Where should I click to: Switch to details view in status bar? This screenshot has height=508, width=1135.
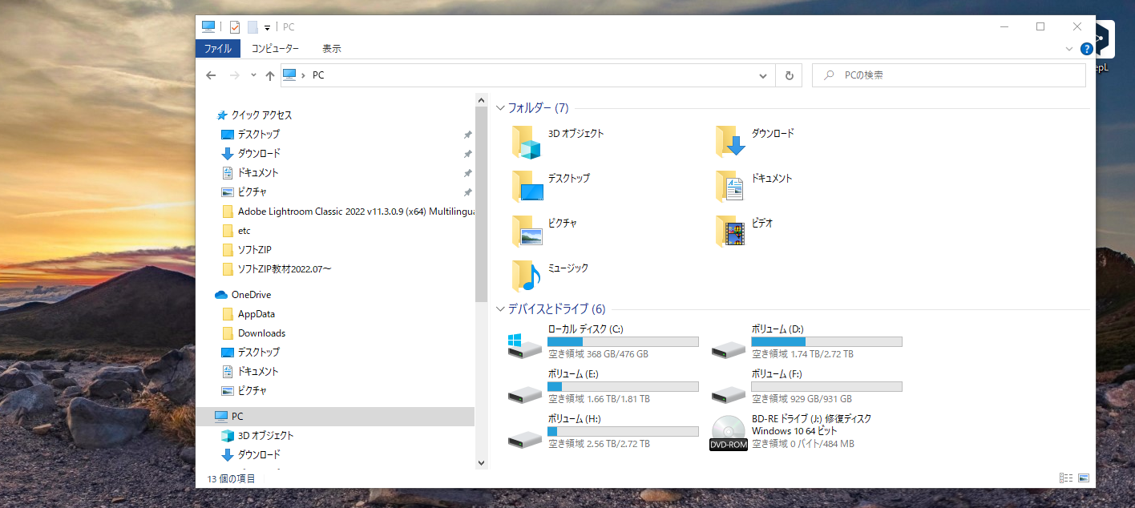[x=1065, y=478]
